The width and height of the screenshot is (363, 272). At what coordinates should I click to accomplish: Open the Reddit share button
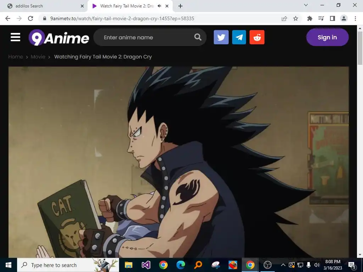(x=257, y=37)
